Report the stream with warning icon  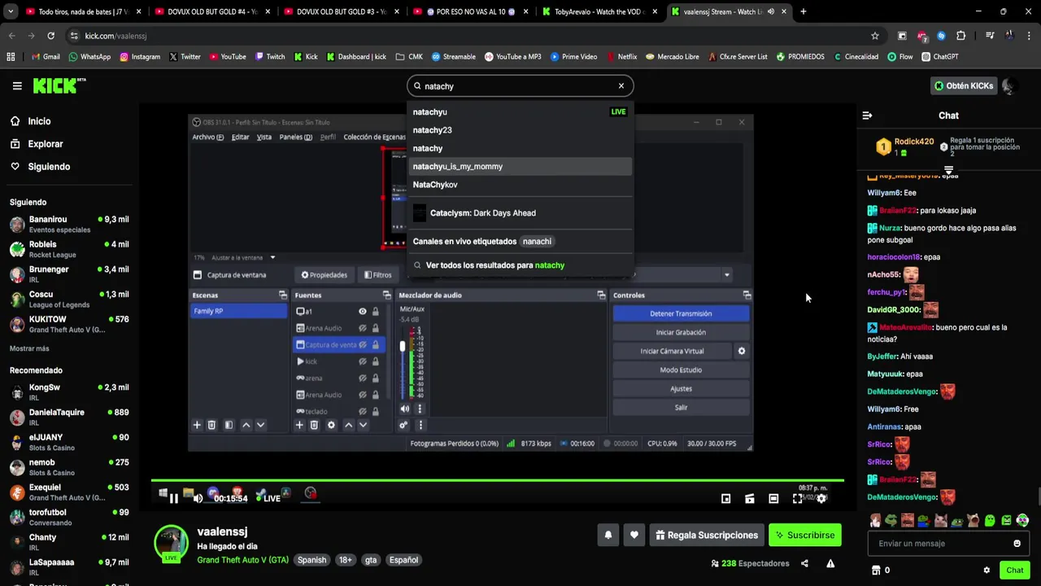pos(830,563)
